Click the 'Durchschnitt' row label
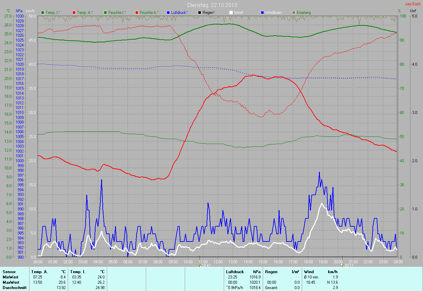The height and width of the screenshot is (291, 423). click(15, 287)
